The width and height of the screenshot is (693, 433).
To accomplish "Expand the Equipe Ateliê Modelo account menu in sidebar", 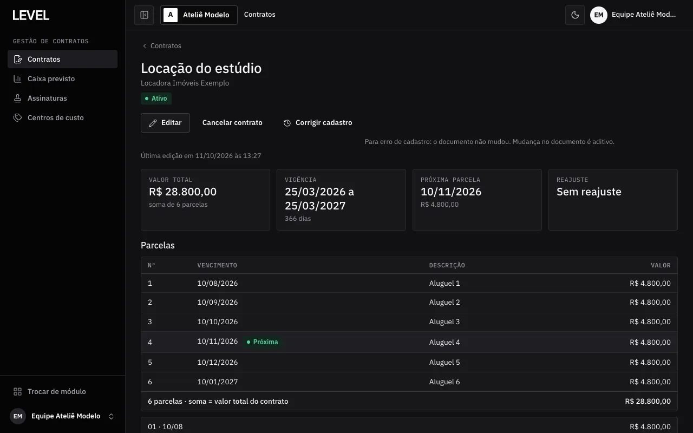I will point(63,416).
